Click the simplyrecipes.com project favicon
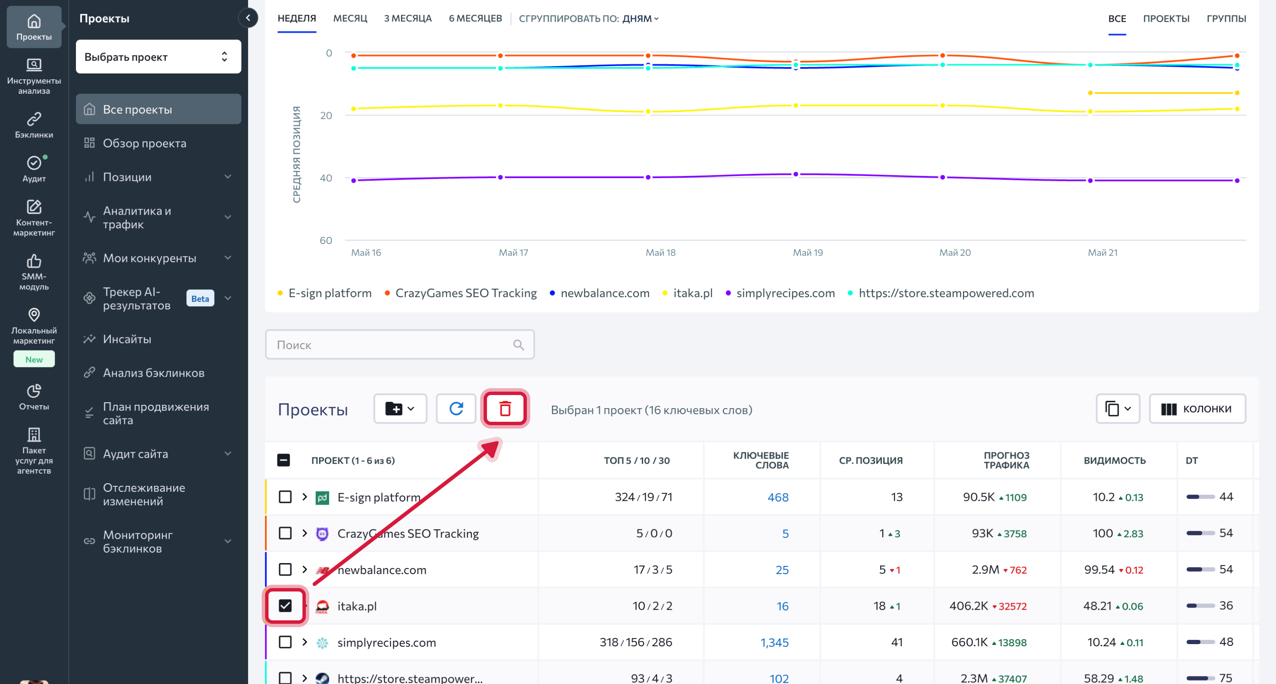Screen dimensions: 1276x684 click(x=322, y=642)
